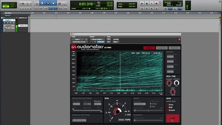Select the Zoomer tool in Pro Tools toolbar
Screen dimensions: 222x125
coord(36,3)
